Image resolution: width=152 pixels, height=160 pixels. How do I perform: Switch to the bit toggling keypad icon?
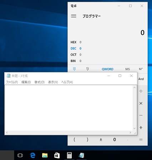88,69
